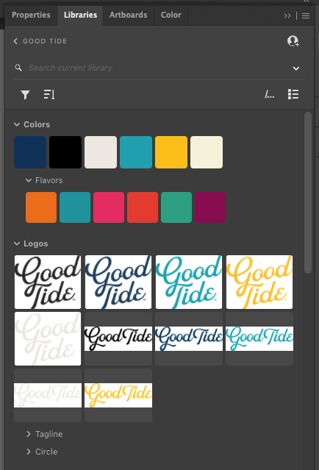Collapse the Flavors subgroup
This screenshot has height=470, width=319.
[x=29, y=180]
